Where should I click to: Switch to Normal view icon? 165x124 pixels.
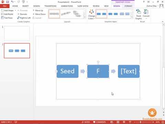(112, 122)
